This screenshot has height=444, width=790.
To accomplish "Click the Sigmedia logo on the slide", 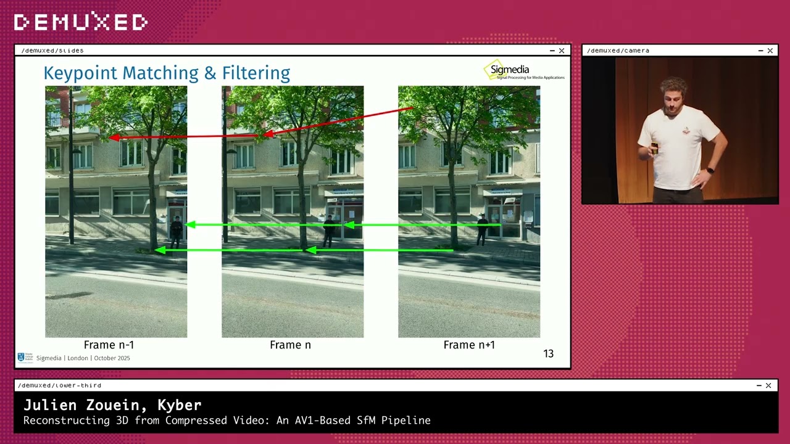I will pos(523,70).
